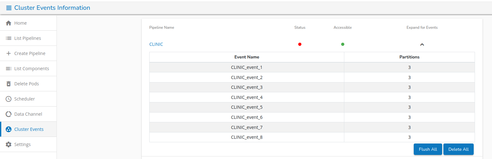
Task: Click the List Pipelines bullet-list icon
Action: point(9,38)
